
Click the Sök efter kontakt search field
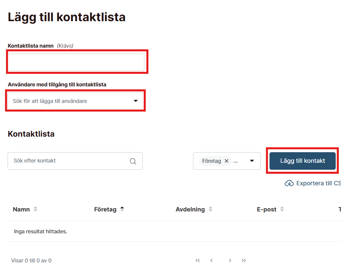70,161
